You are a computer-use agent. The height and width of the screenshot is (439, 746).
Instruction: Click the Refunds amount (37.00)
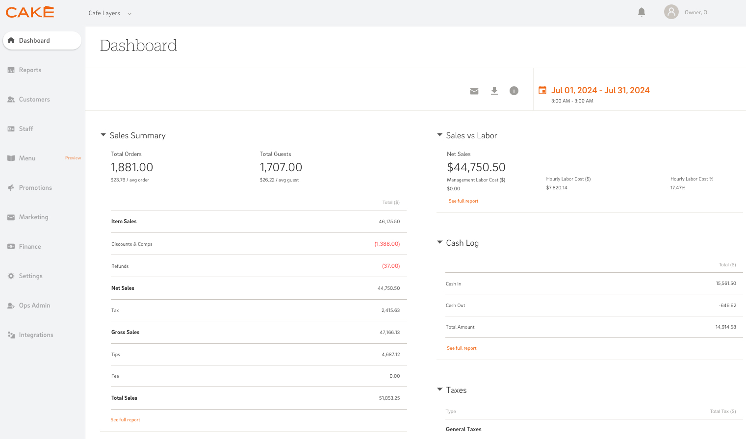click(x=391, y=266)
